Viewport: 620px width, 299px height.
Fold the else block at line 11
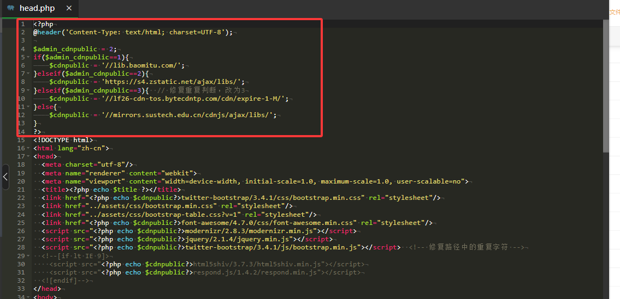28,107
